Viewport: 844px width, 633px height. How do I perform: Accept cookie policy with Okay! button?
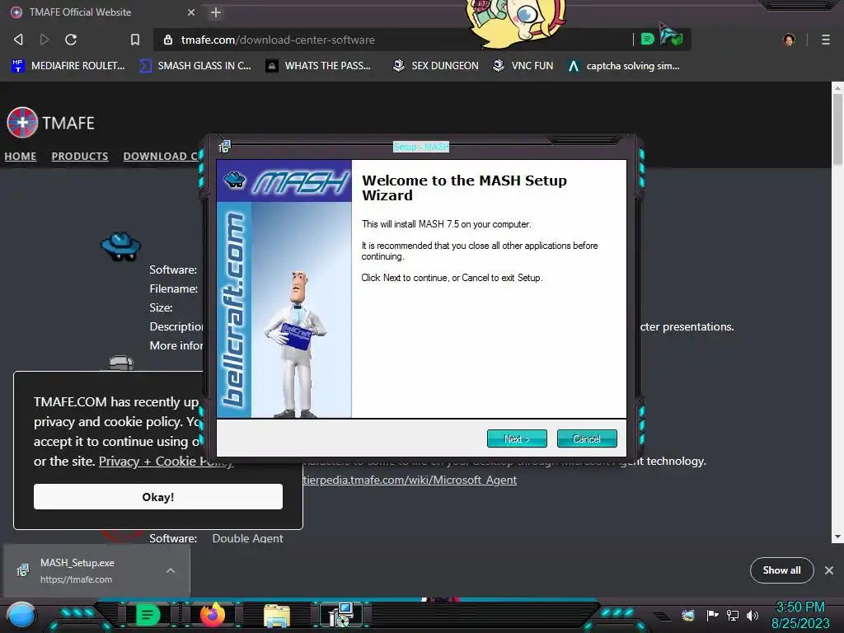tap(157, 496)
